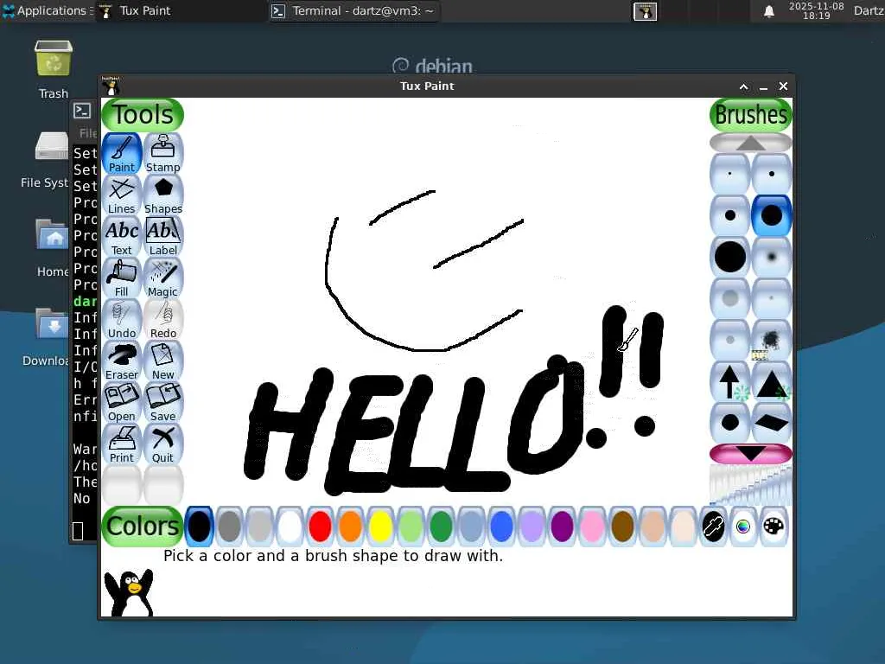Start a New drawing
The image size is (885, 664).
point(163,361)
